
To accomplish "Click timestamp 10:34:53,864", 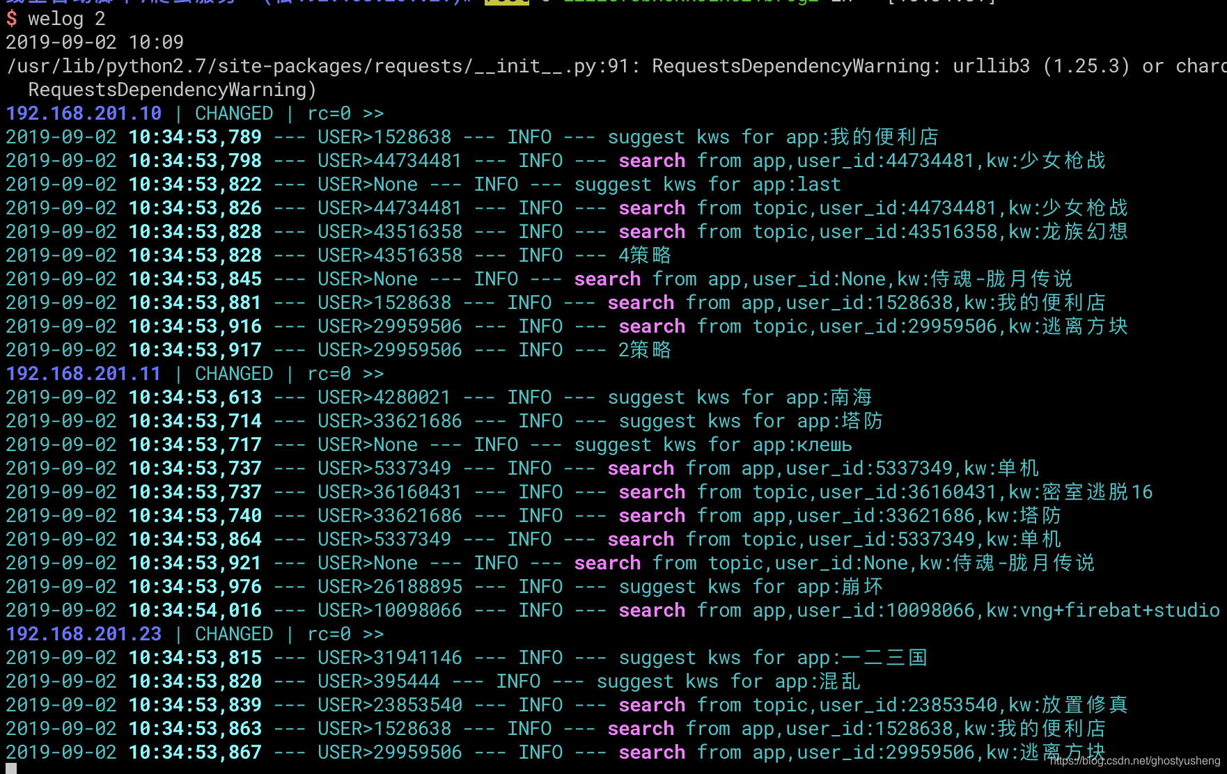I will 195,539.
